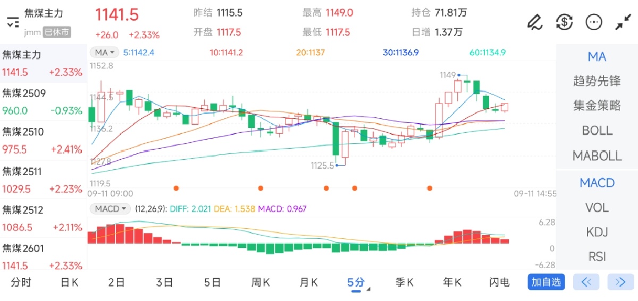Select MABOLL indicator

[597, 156]
